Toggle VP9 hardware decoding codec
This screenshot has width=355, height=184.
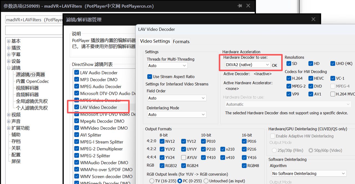click(x=288, y=94)
